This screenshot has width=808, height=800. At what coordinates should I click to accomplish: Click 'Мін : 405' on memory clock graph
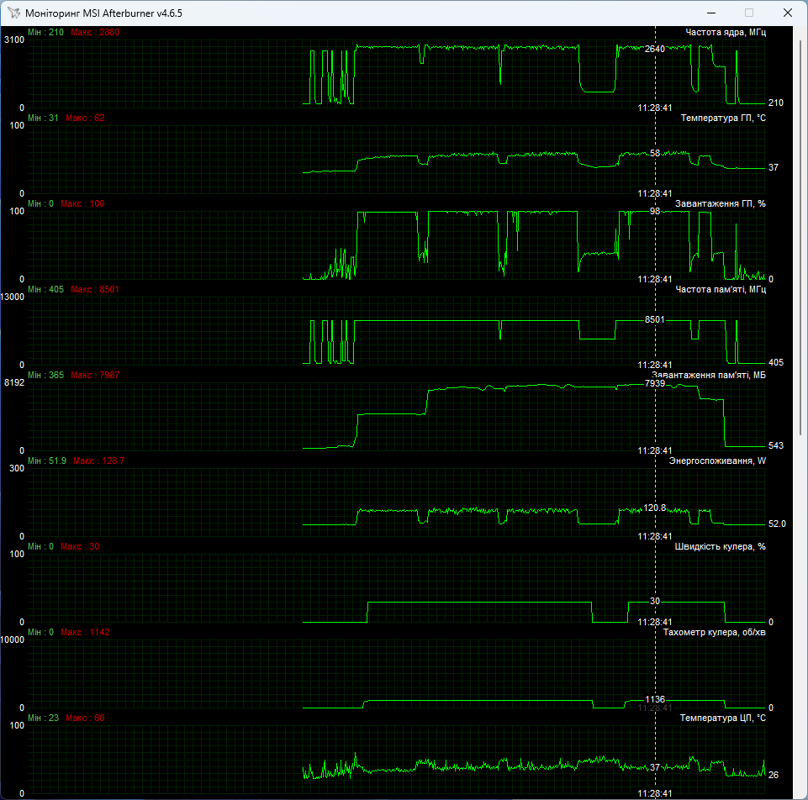(46, 290)
